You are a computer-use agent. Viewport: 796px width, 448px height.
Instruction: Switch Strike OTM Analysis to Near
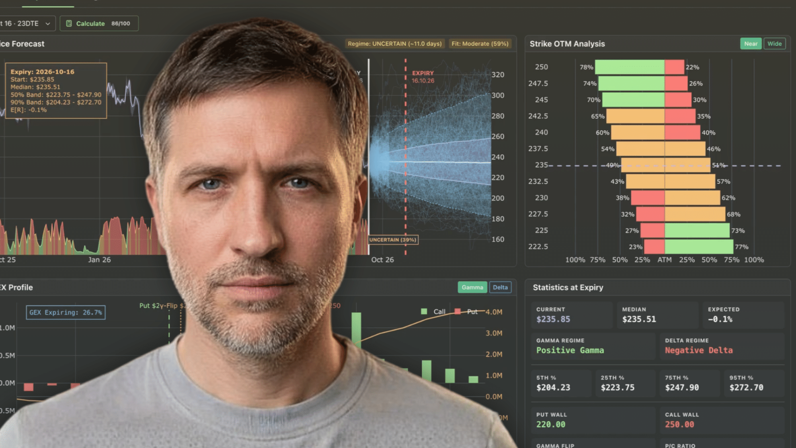[x=751, y=44]
